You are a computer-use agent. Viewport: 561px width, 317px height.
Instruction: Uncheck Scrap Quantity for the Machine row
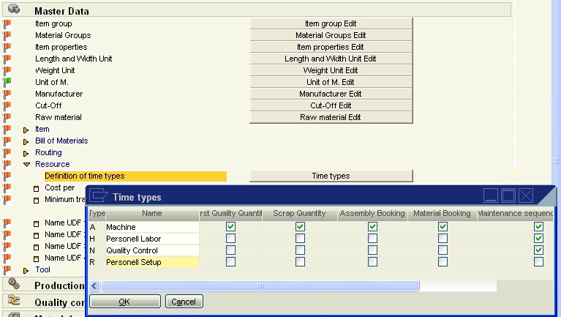coord(300,227)
